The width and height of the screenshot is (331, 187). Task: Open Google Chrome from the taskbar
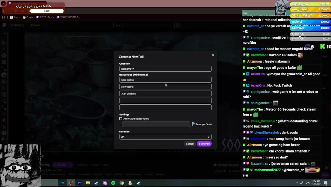point(121,183)
